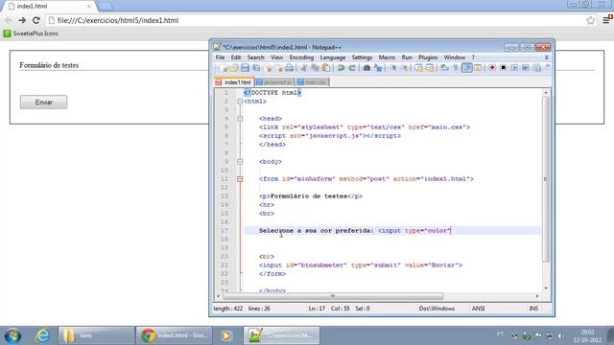Viewport: 614px width, 345px height.
Task: Toggle word wrap in Notepad++ toolbar
Action: pos(444,68)
